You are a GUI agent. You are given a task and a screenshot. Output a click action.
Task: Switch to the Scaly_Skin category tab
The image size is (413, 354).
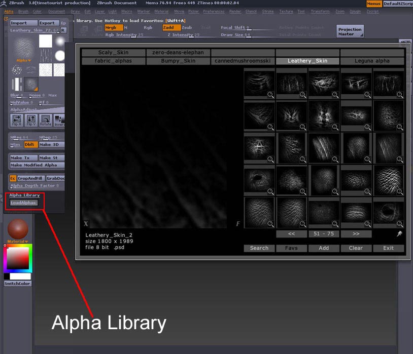[x=113, y=53]
